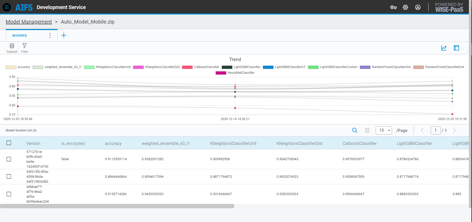472x222 pixels.
Task: Click accuracy value 0.8864468864
Action: (116, 177)
